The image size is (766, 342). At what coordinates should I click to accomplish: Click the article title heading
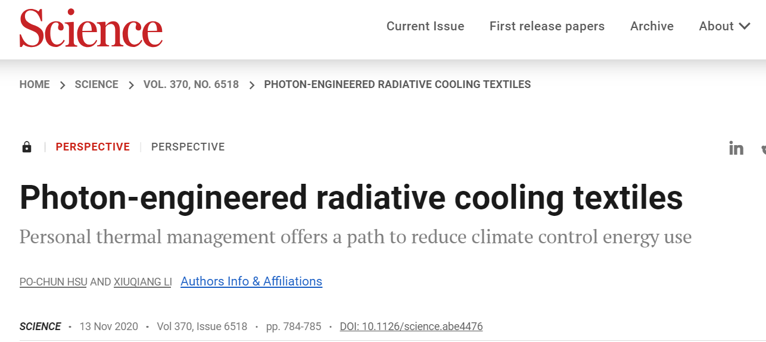351,197
